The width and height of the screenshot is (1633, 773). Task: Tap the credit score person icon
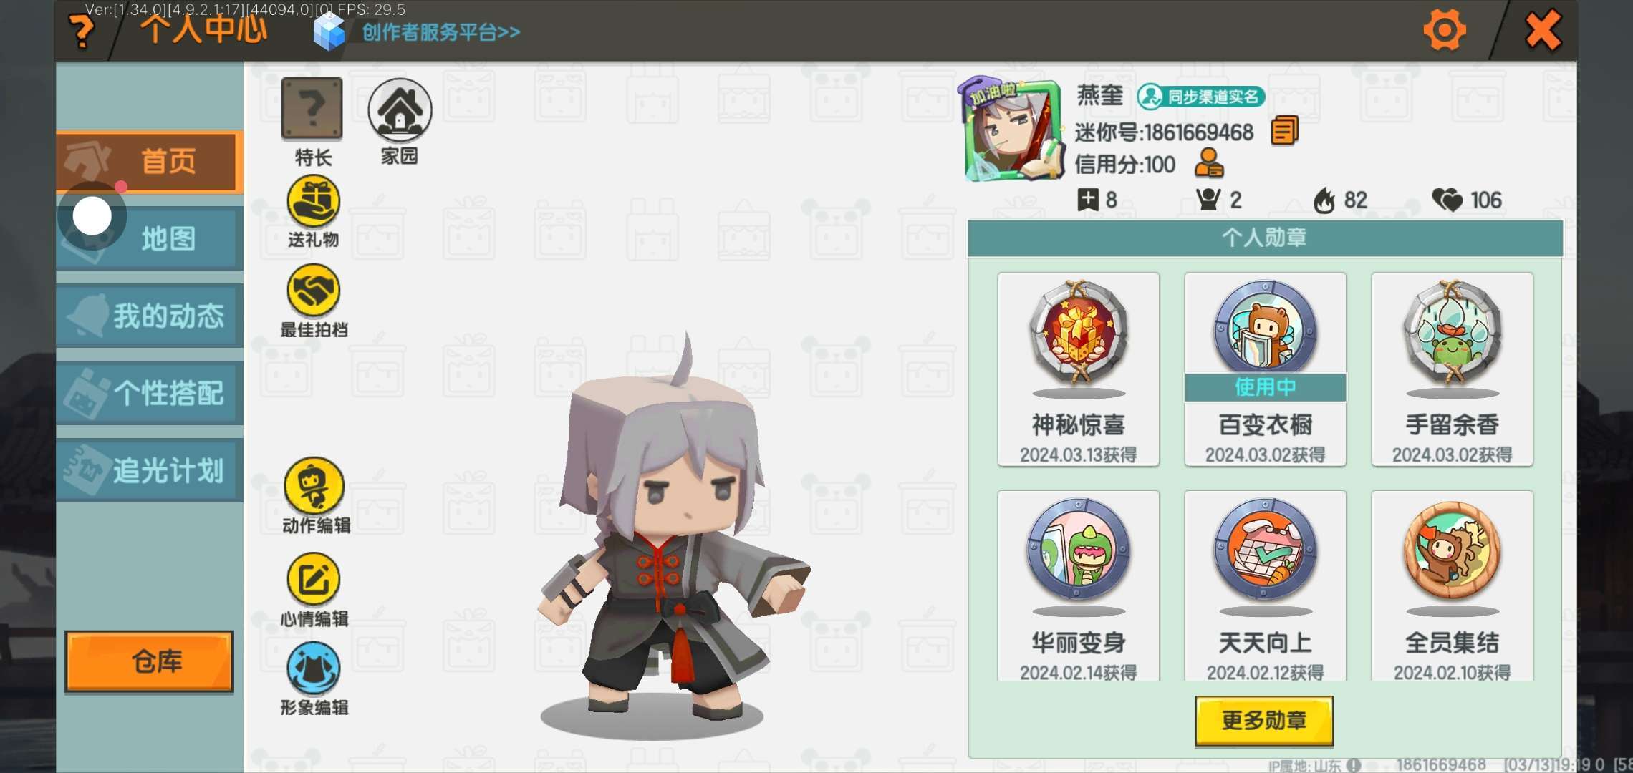pos(1209,164)
